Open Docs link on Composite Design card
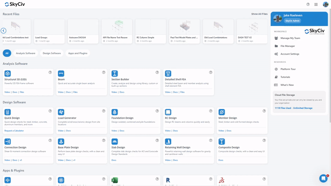Viewport: 331px width, 186px height. coord(221,160)
